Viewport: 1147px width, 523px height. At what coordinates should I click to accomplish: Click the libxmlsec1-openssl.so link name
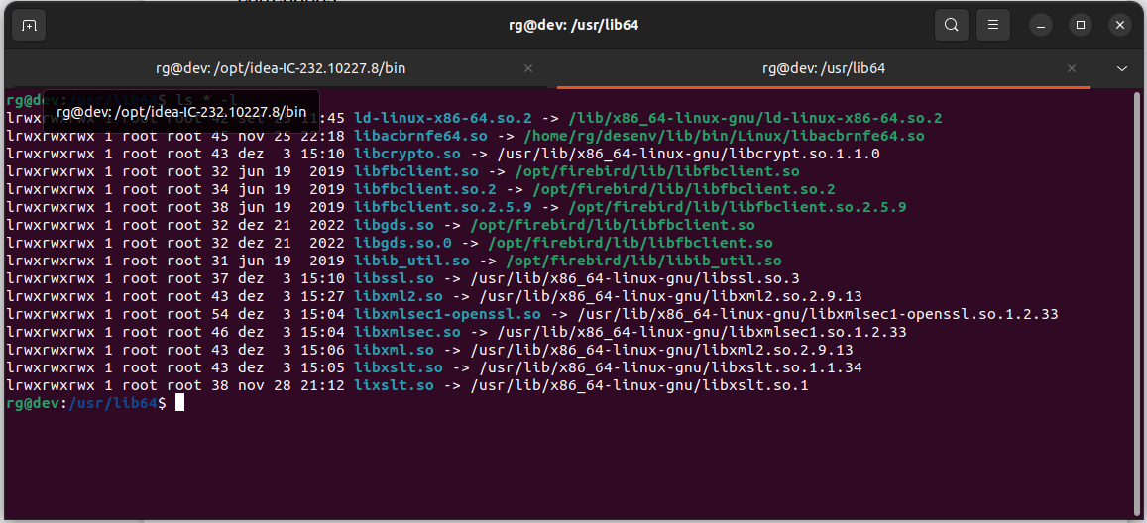click(447, 314)
